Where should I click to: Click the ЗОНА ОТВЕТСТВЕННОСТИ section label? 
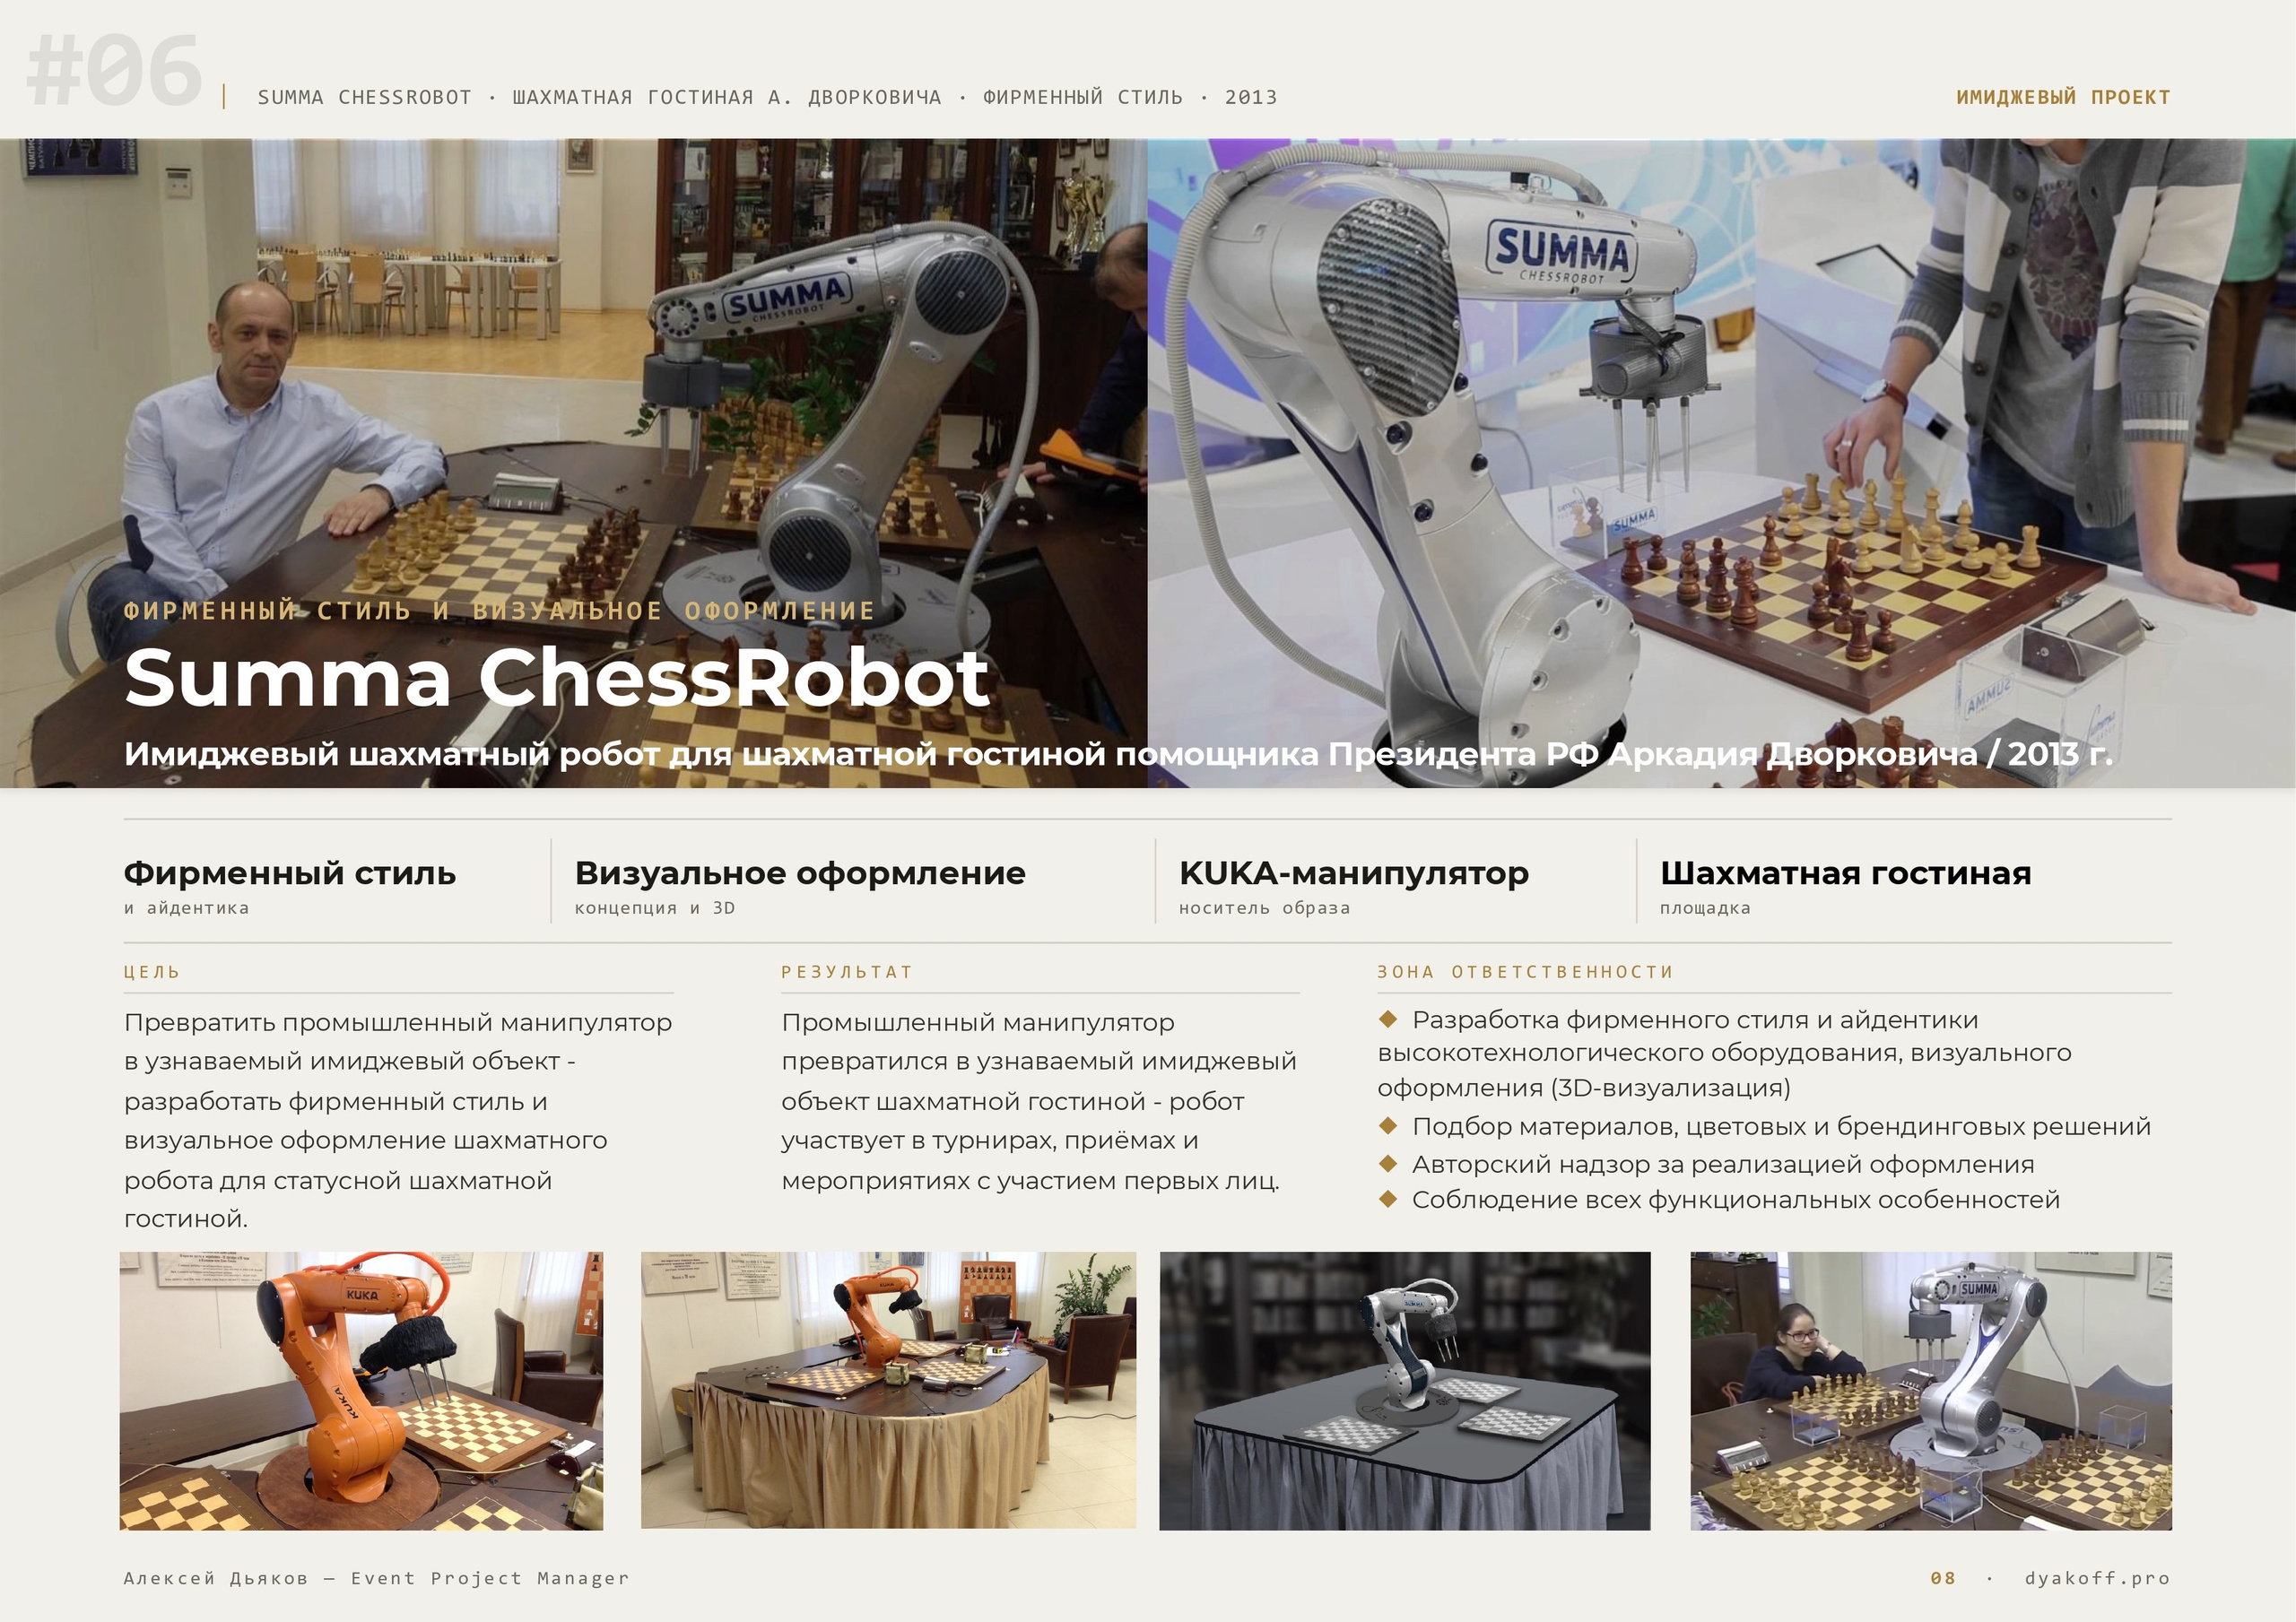(x=1525, y=972)
